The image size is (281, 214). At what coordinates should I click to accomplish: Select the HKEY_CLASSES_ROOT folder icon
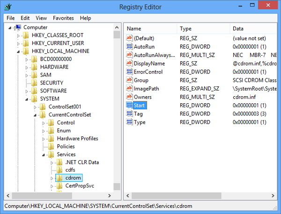click(26, 35)
